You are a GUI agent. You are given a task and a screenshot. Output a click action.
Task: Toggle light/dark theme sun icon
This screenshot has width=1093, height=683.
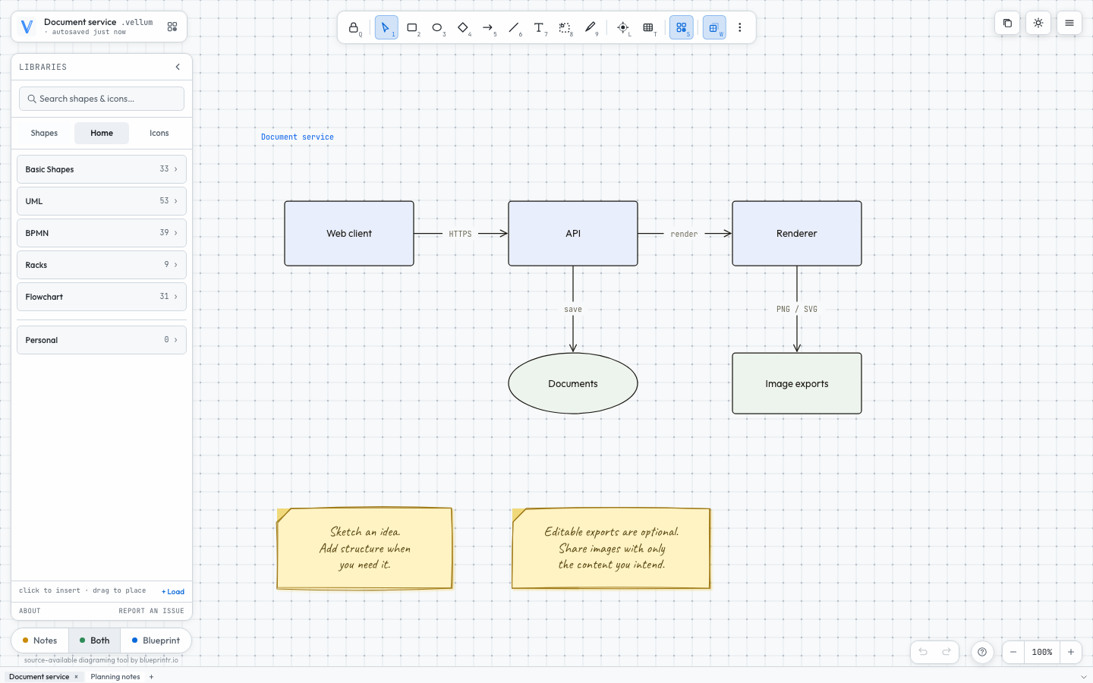point(1038,23)
